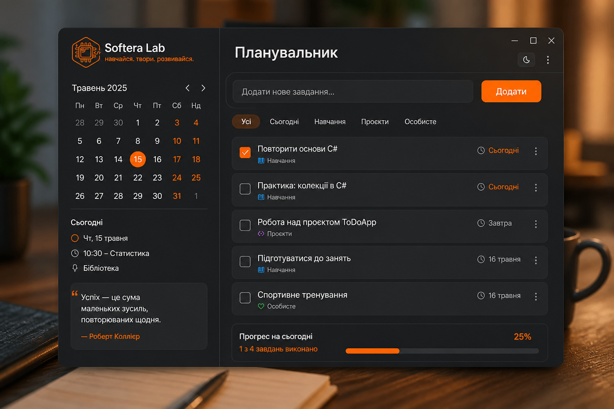Switch to 'Особисте' filter tab
Viewport: 614px width, 409px height.
tap(421, 121)
